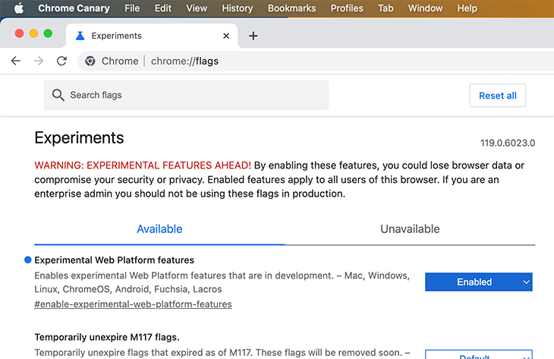Select the Available tab
The image size is (554, 359).
click(159, 229)
